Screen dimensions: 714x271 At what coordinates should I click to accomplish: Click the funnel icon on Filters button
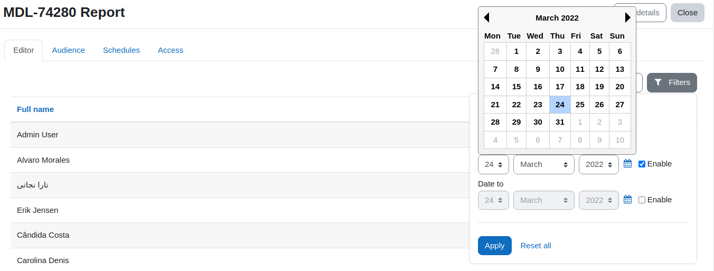(658, 82)
